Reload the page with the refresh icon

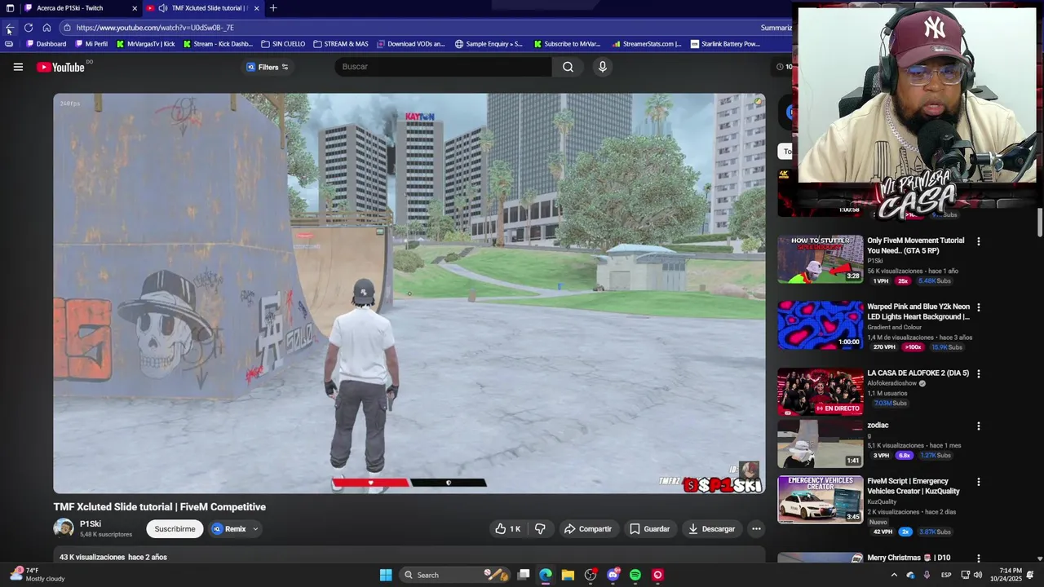(x=29, y=28)
